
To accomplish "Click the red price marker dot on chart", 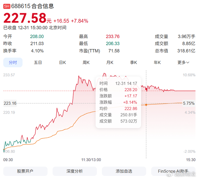I will pos(146,89).
